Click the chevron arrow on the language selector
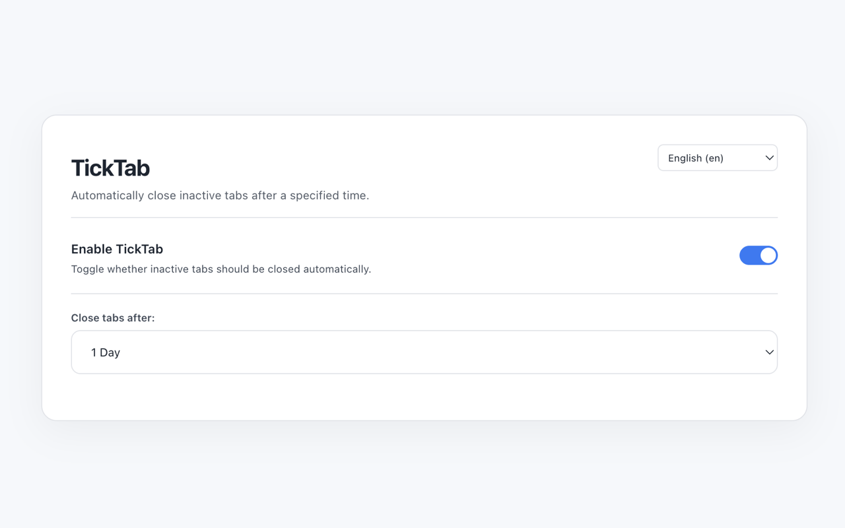Screen dimensions: 845x528 (x=769, y=158)
